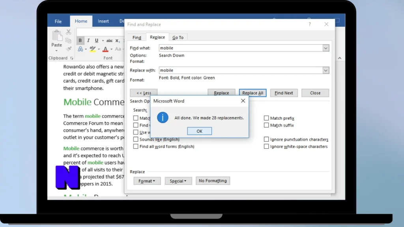Enable Use wildcards checkbox
Image resolution: width=404 pixels, height=227 pixels.
[136, 132]
